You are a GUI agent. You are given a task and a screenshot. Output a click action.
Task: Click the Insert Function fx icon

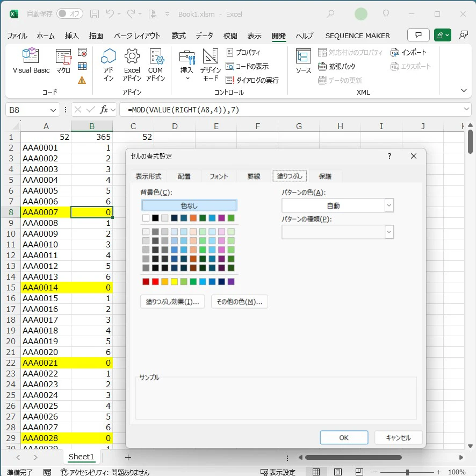coord(104,110)
